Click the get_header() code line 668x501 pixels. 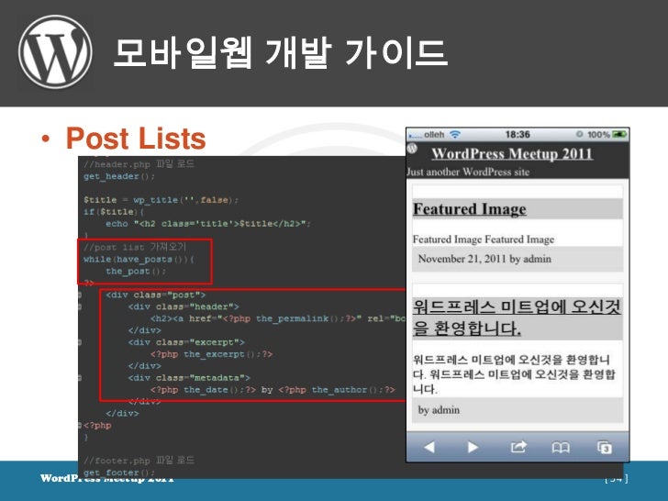click(119, 176)
